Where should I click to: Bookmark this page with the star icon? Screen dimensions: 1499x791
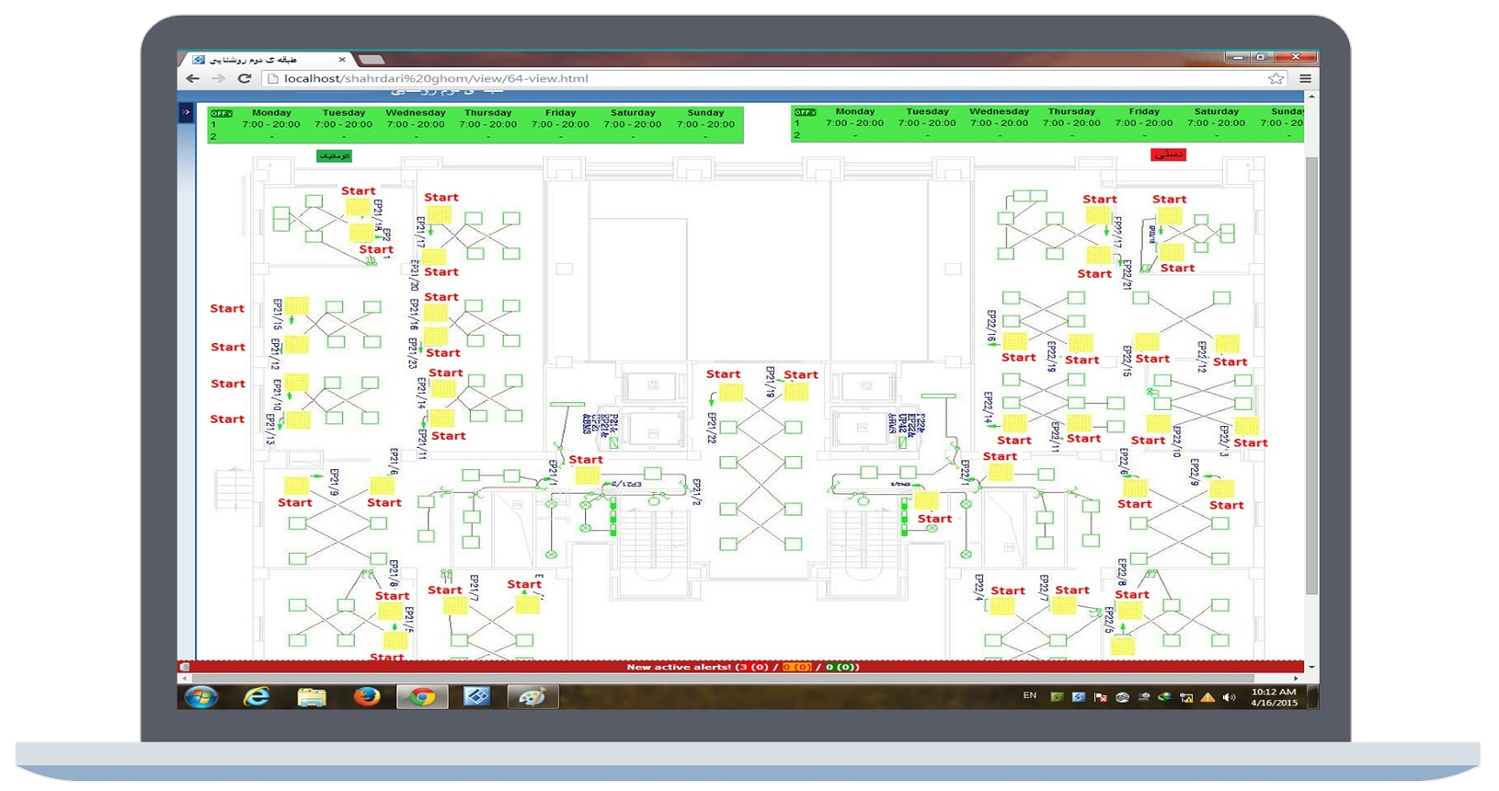tap(1276, 79)
